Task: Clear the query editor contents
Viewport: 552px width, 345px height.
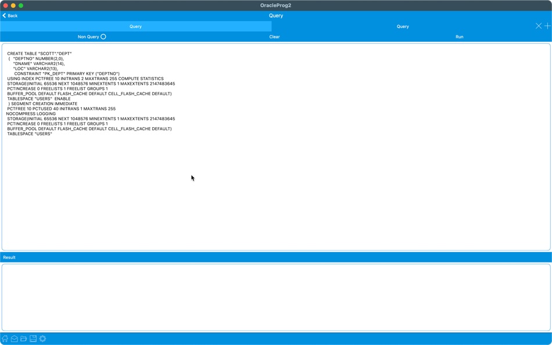Action: click(x=274, y=36)
